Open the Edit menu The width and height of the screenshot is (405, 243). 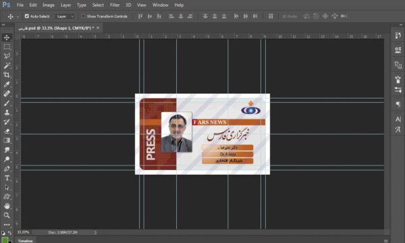pyautogui.click(x=33, y=5)
